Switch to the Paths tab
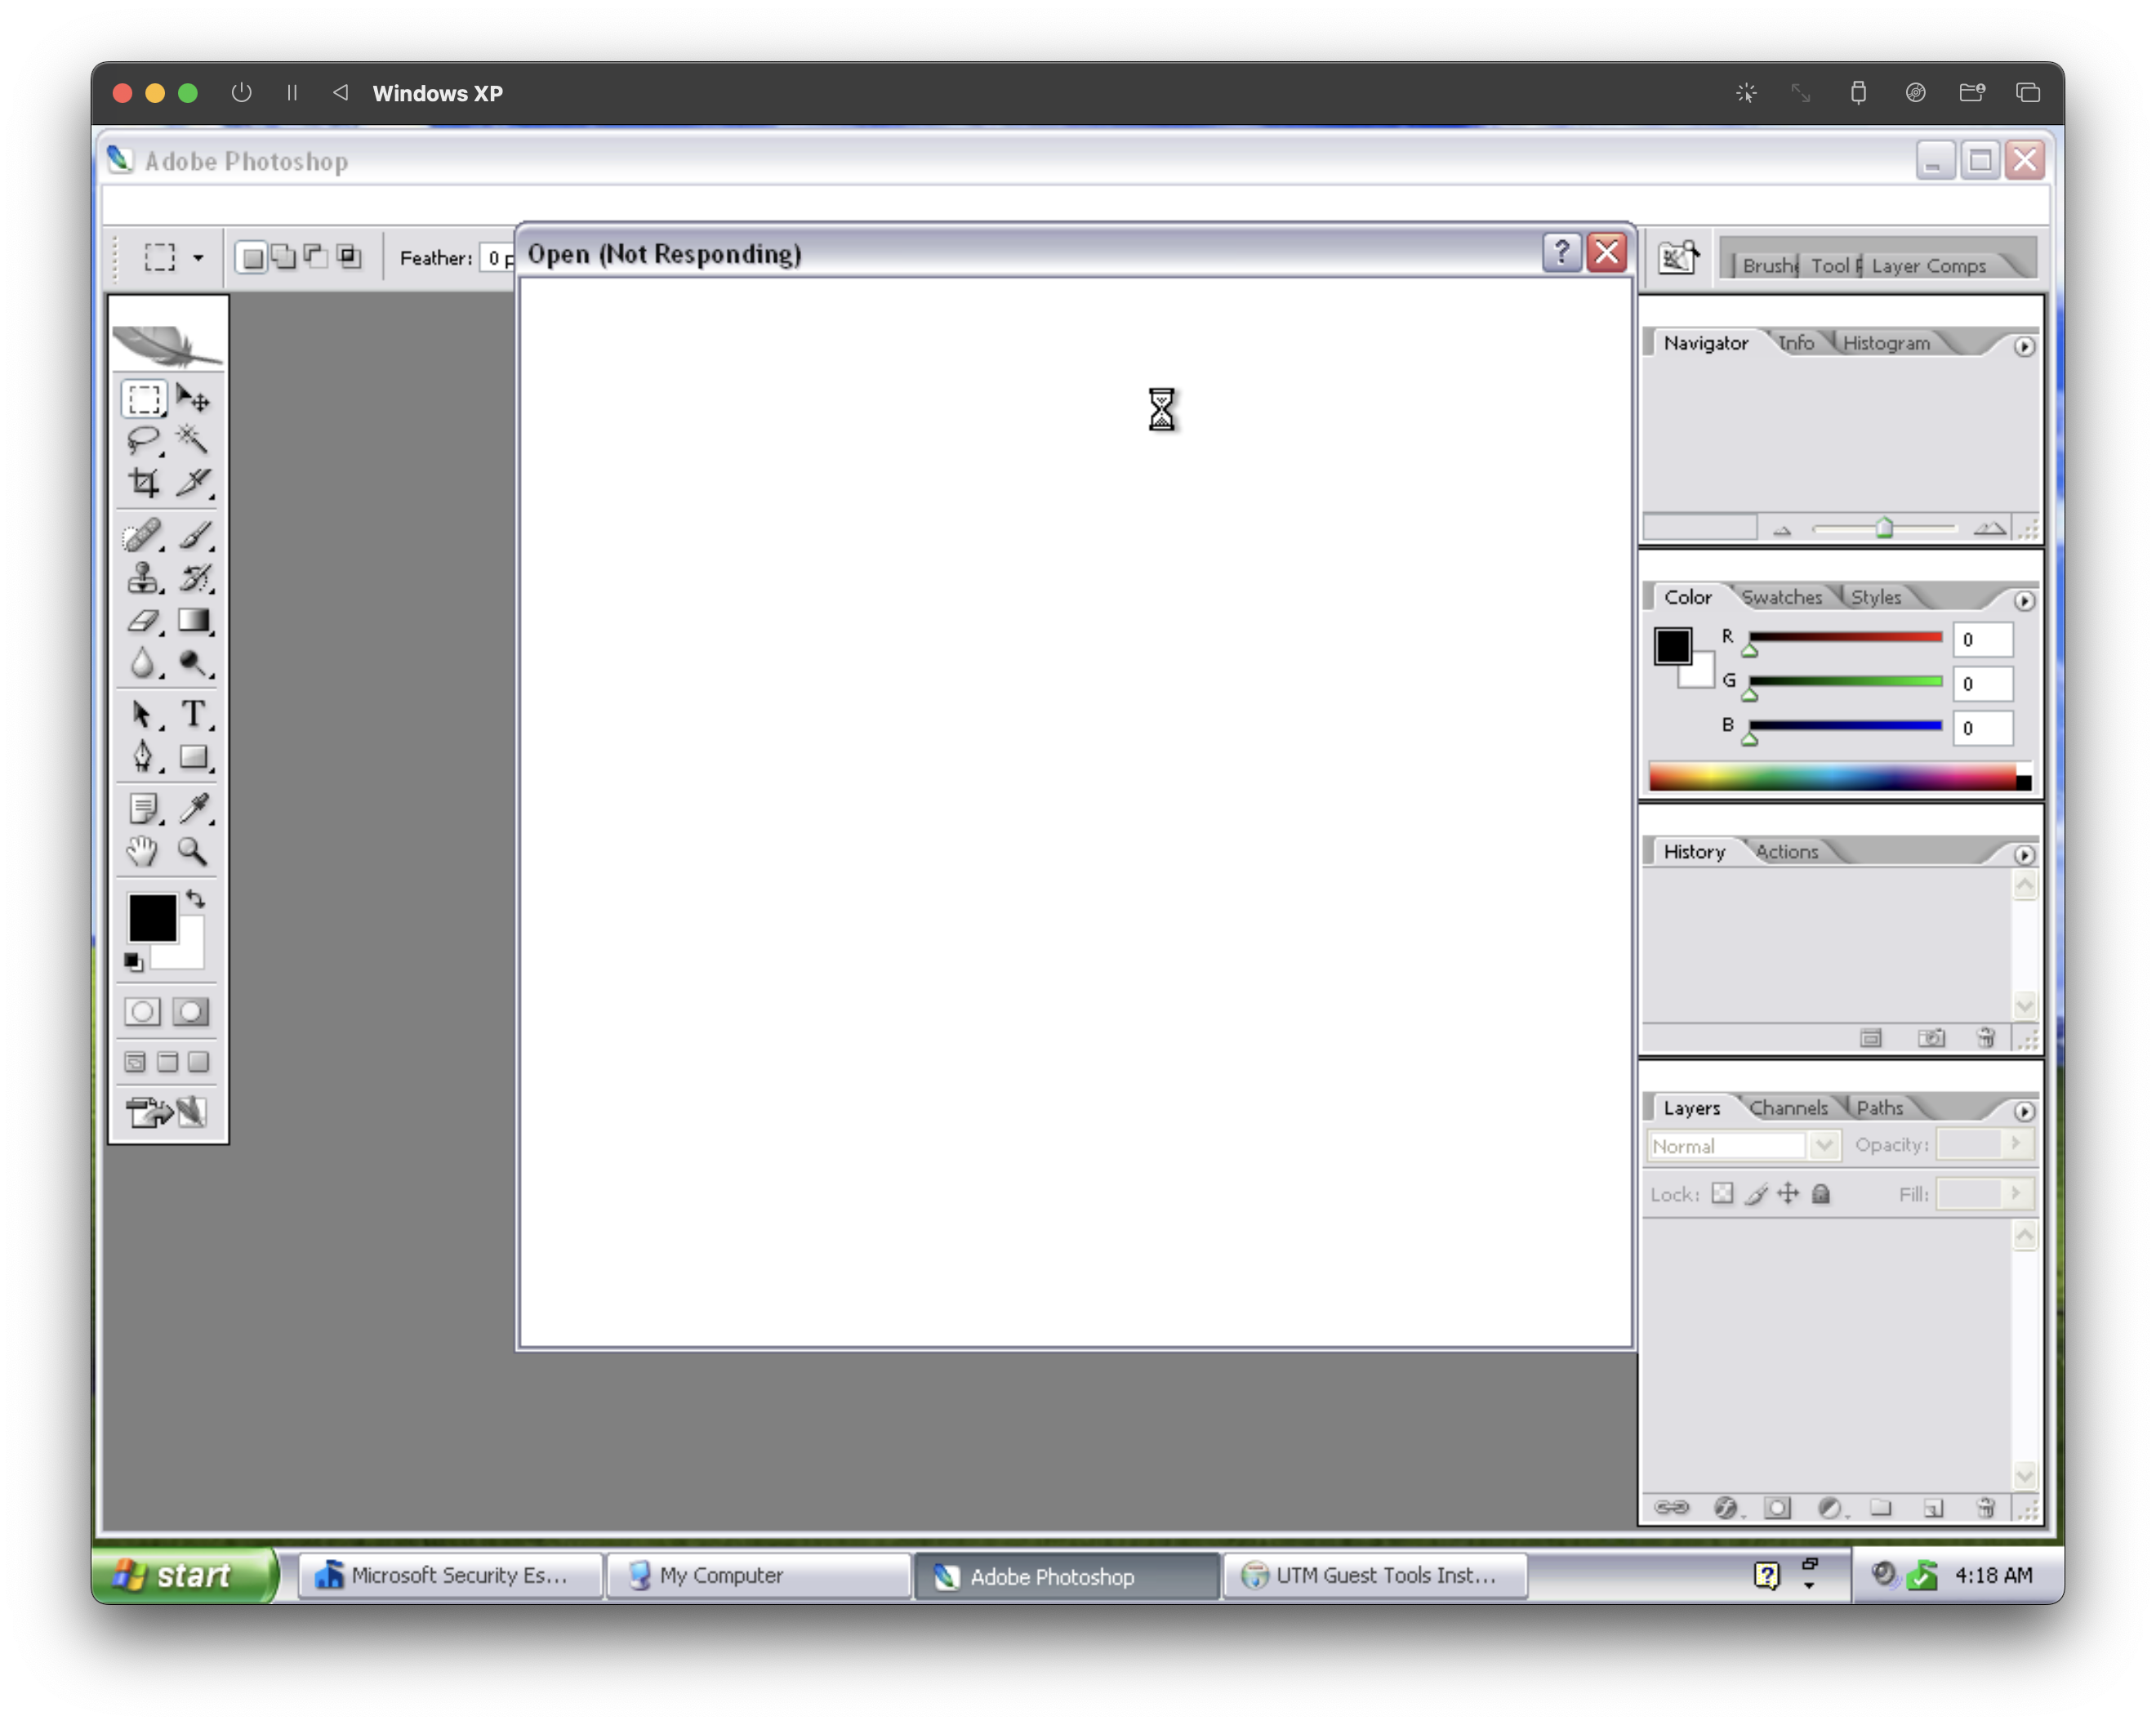This screenshot has width=2156, height=1725. [x=1880, y=1107]
